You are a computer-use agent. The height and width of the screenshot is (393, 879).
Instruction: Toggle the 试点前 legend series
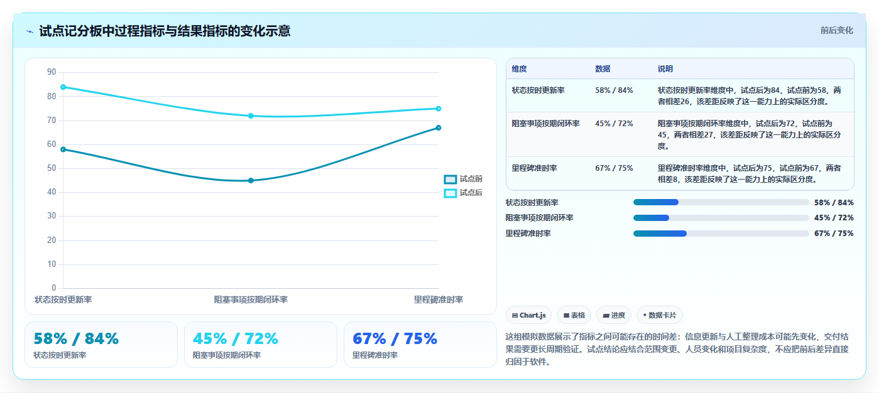tap(463, 179)
